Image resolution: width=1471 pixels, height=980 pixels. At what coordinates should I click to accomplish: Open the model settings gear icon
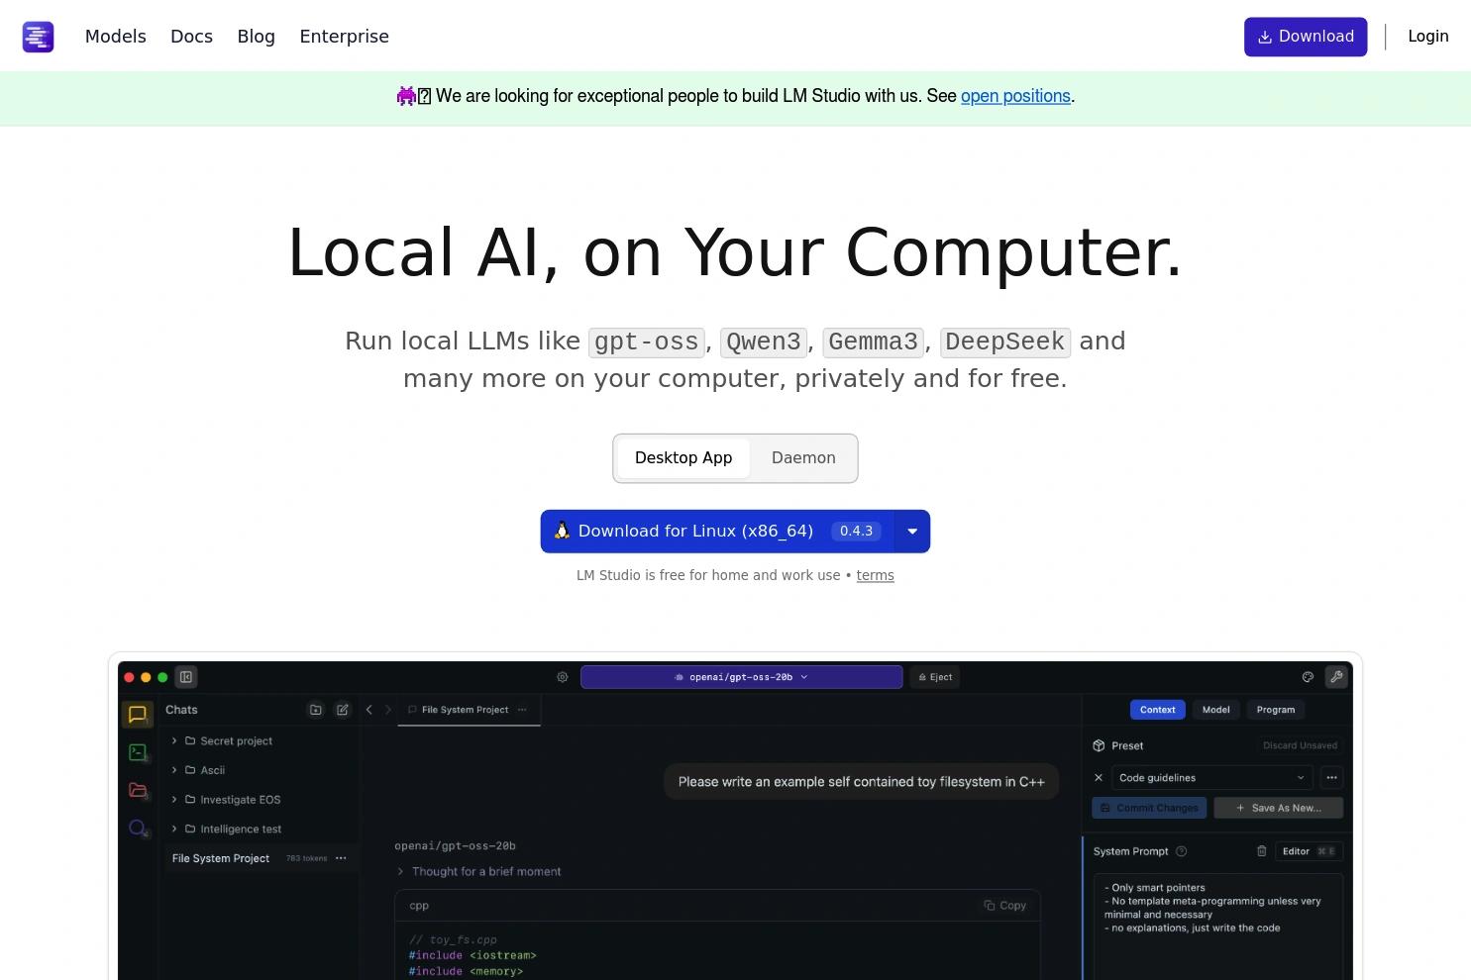(x=563, y=677)
